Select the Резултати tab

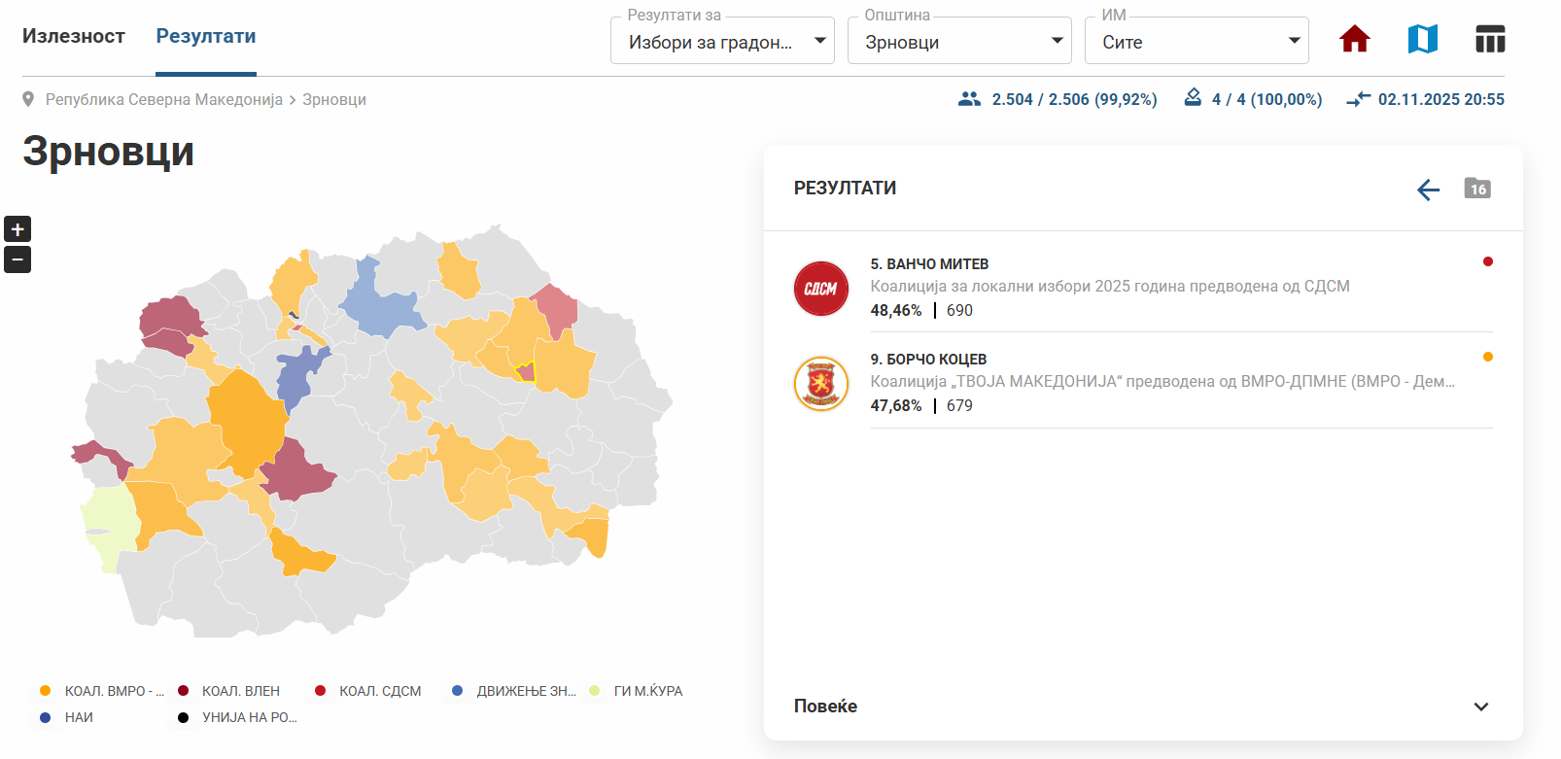pyautogui.click(x=206, y=36)
